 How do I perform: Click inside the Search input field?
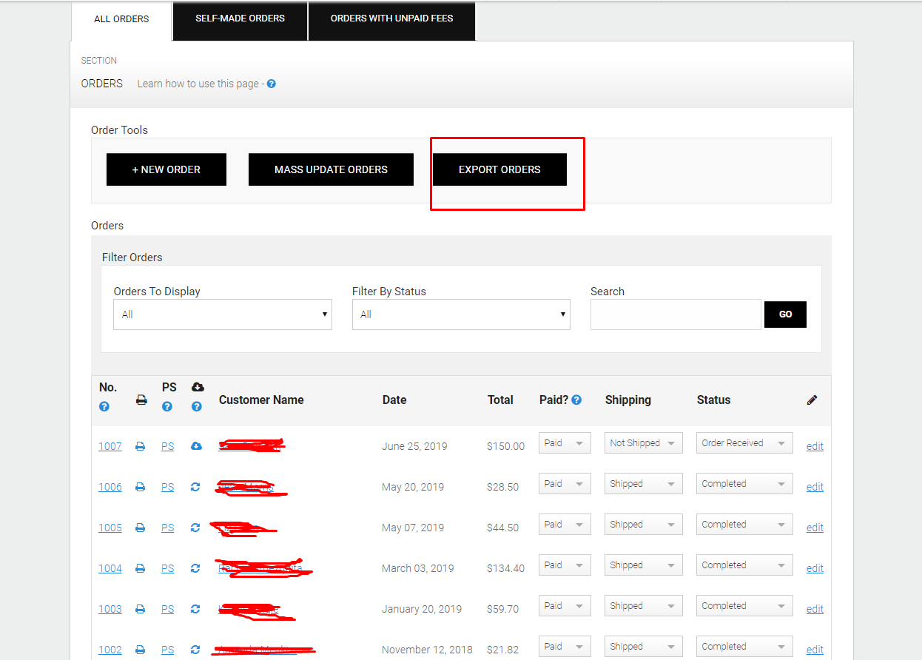[x=675, y=314]
